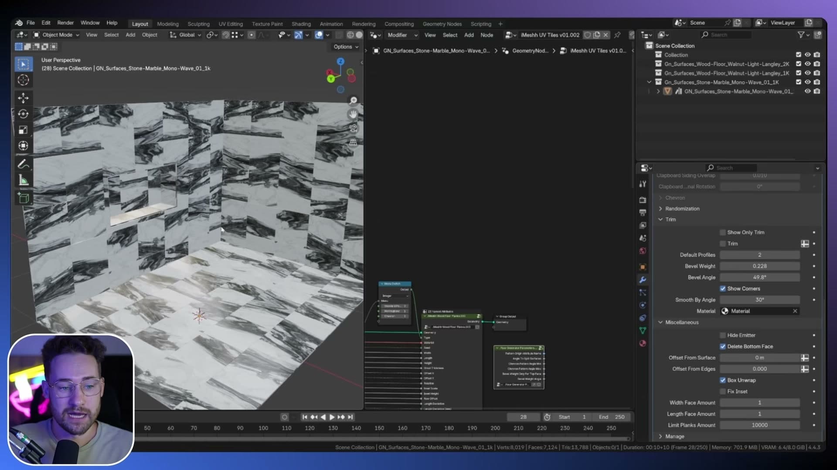Switch to the UV Editing workspace
The height and width of the screenshot is (470, 837).
tap(231, 24)
